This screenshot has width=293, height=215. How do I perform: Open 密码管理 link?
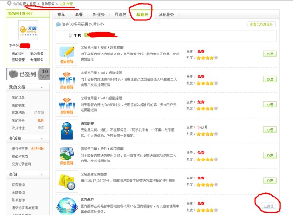[18, 60]
